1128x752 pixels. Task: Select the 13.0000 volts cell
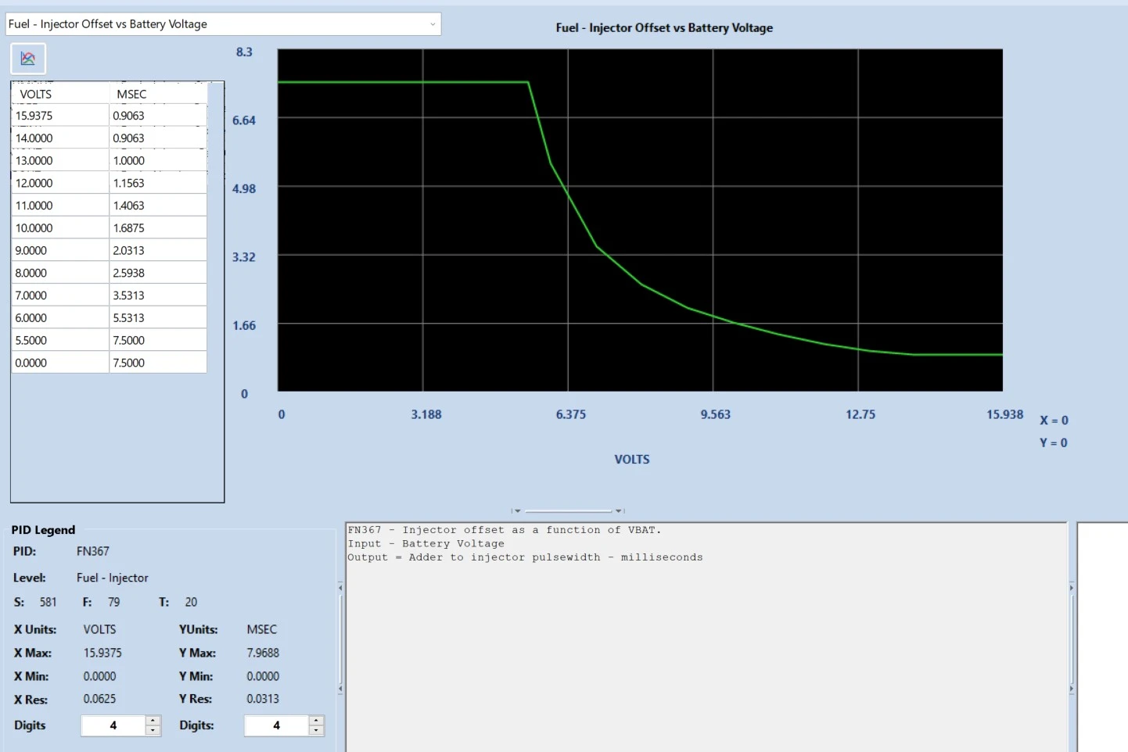click(x=60, y=161)
